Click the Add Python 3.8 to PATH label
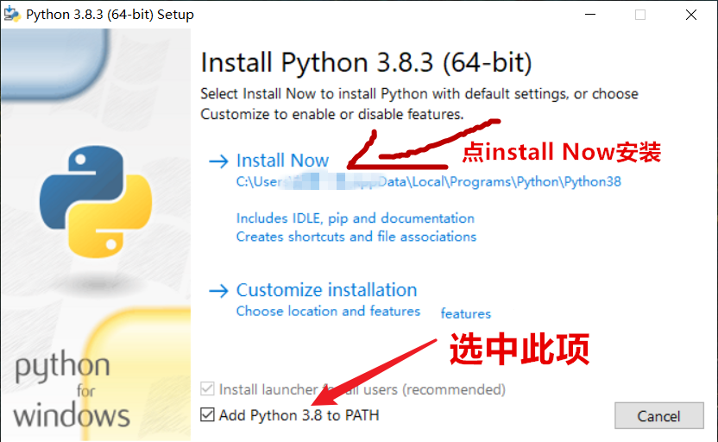 coord(299,415)
